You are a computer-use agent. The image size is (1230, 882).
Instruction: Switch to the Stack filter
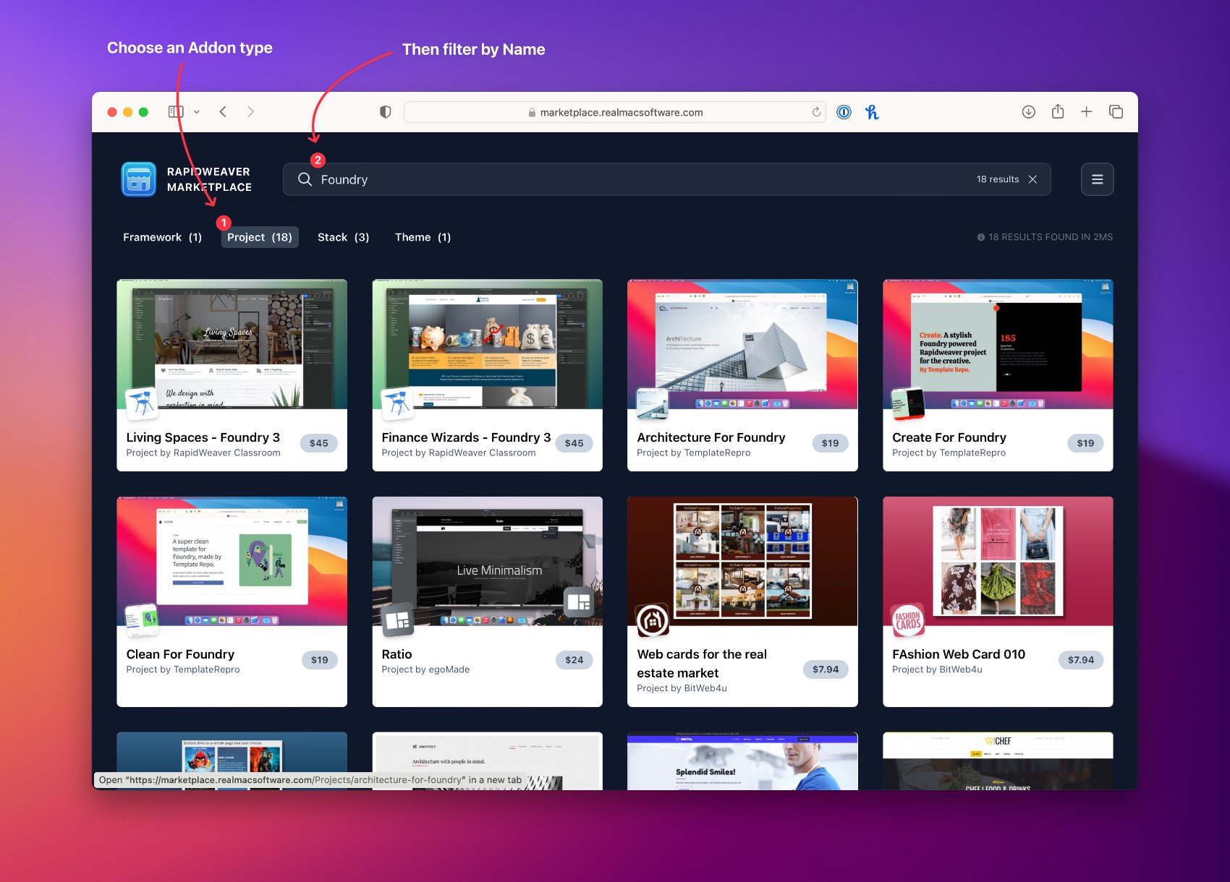pos(343,236)
